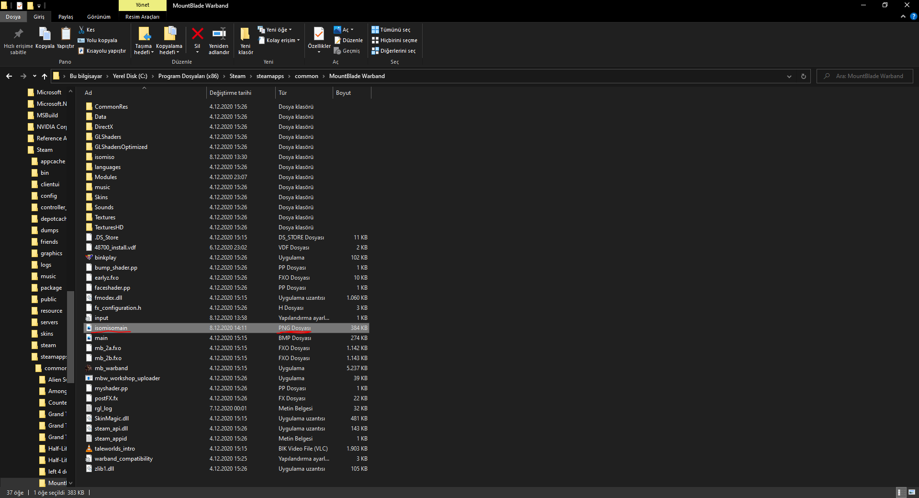The height and width of the screenshot is (498, 919).
Task: Navigate to the common breadcrumb
Action: tap(306, 76)
